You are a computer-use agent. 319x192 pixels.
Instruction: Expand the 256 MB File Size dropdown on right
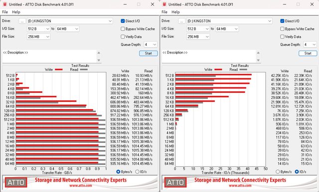click(x=198, y=37)
